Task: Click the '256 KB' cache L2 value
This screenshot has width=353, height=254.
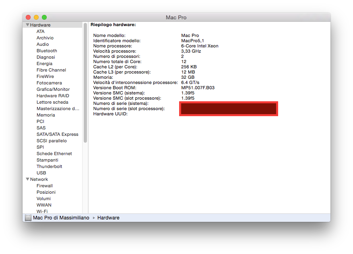Action: click(189, 67)
